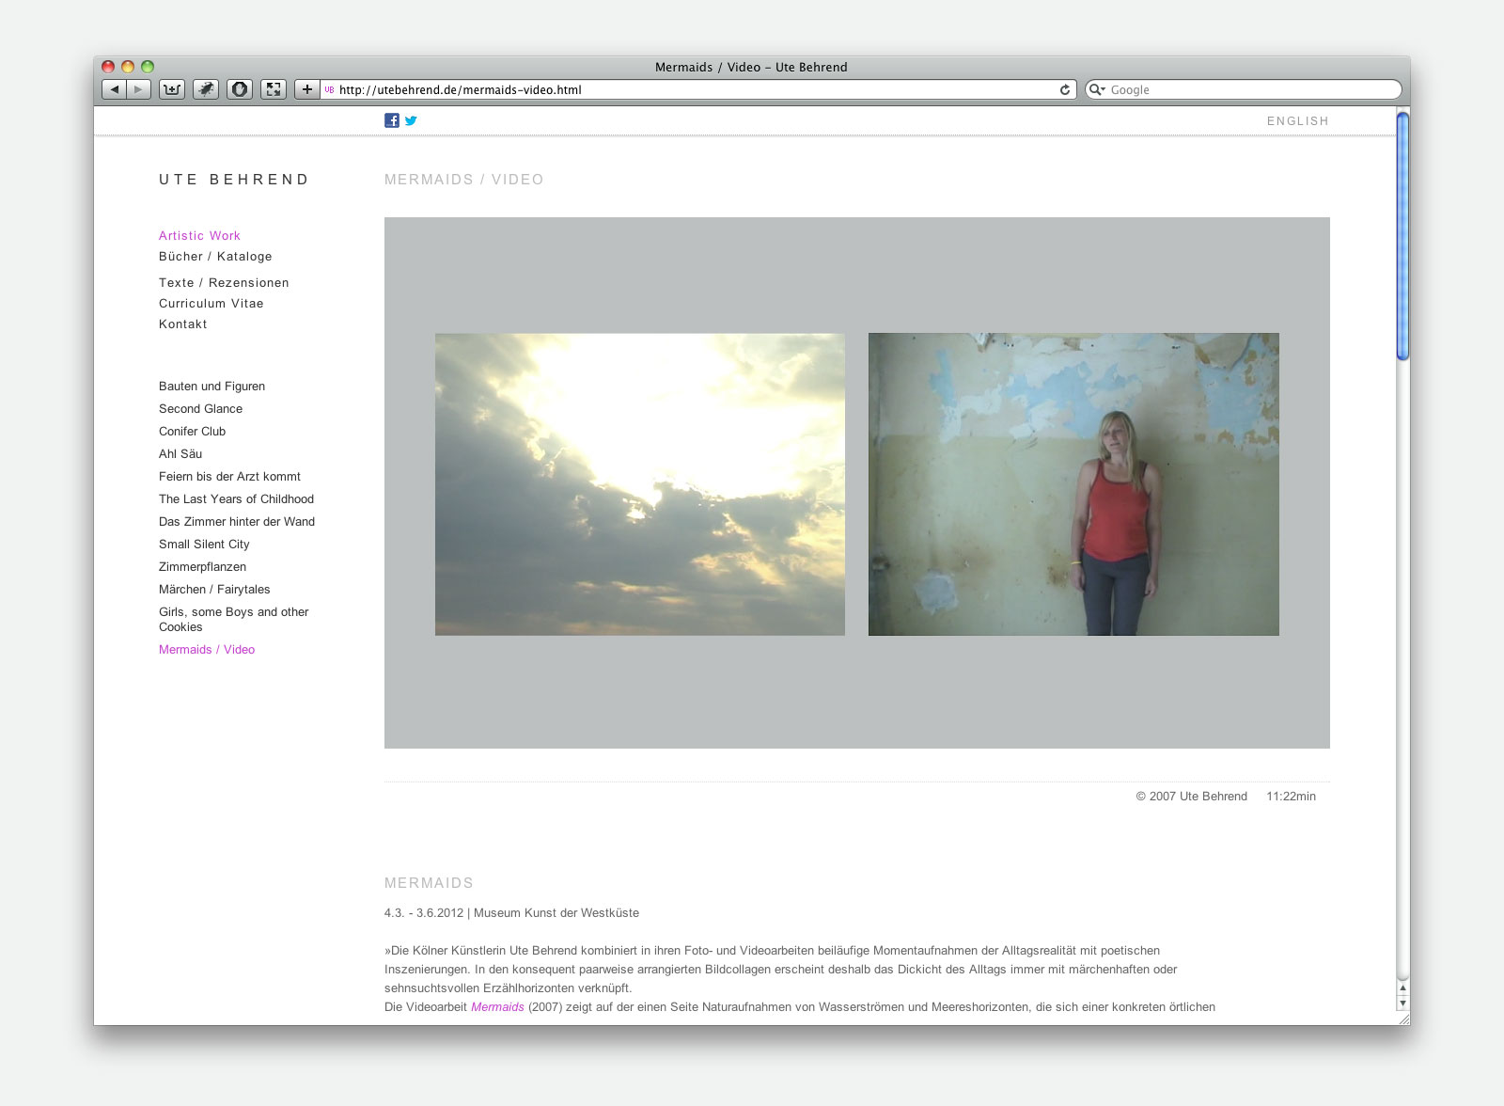Click the hand stop icon in toolbar

coord(240,89)
